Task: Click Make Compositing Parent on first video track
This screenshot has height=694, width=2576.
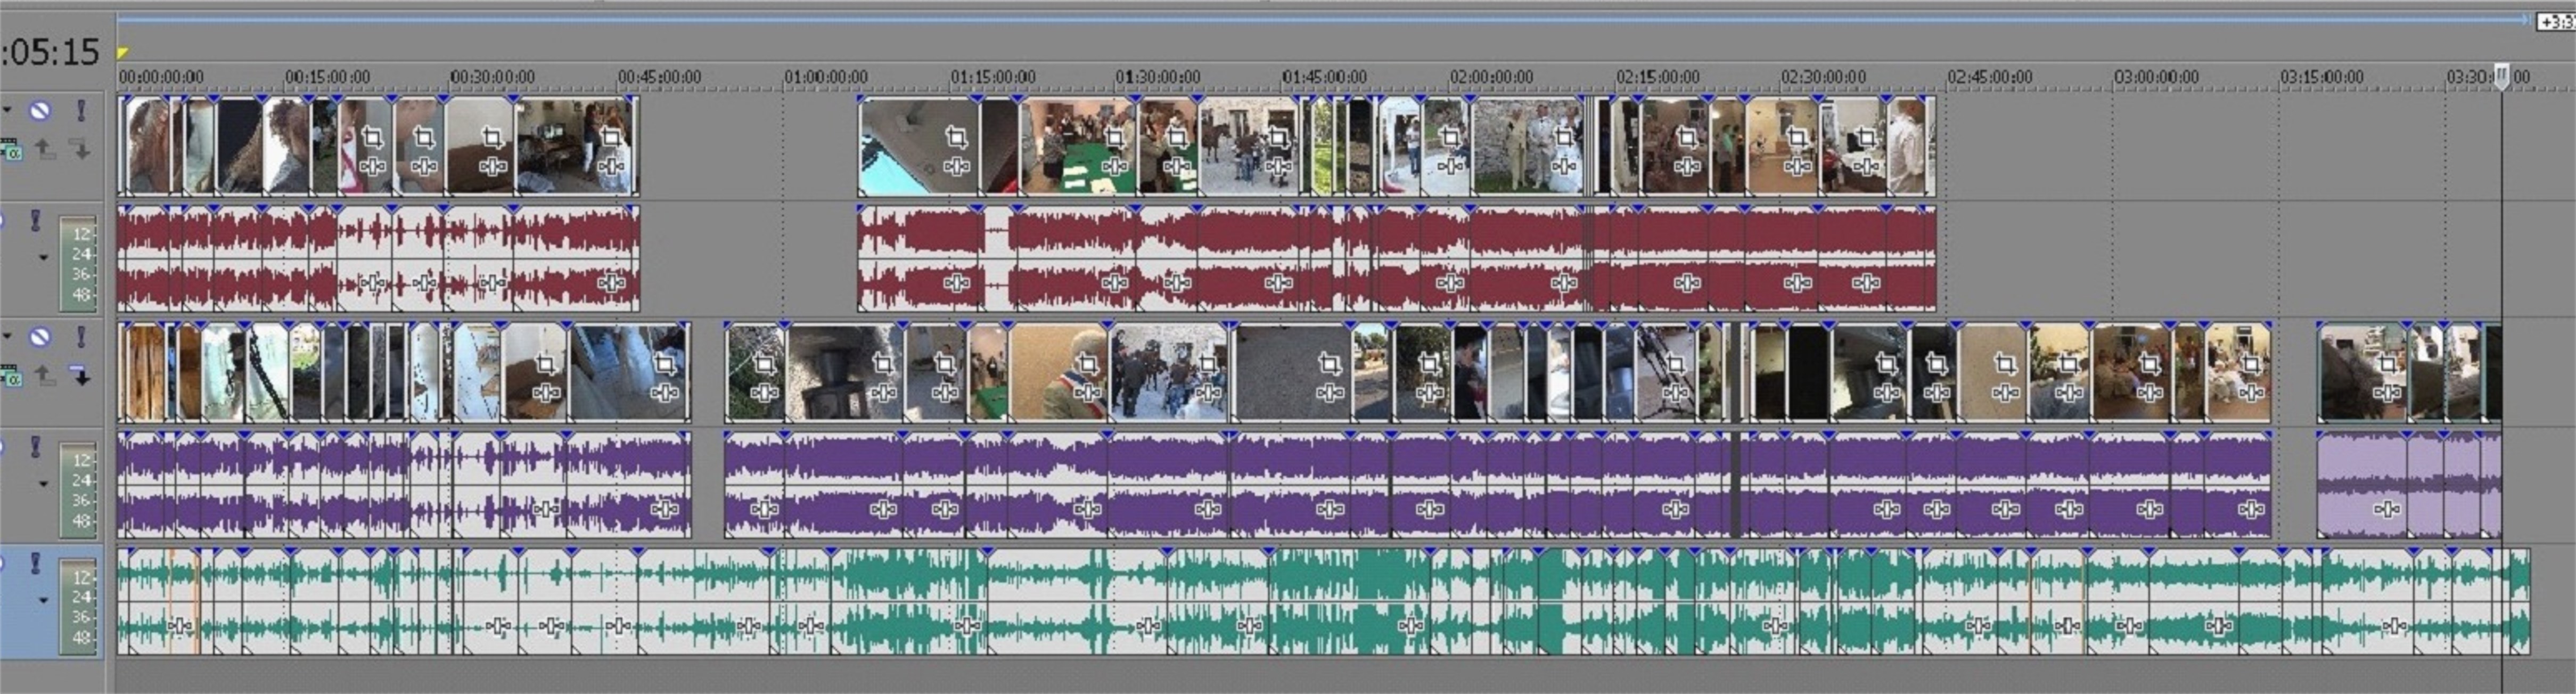Action: 45,150
